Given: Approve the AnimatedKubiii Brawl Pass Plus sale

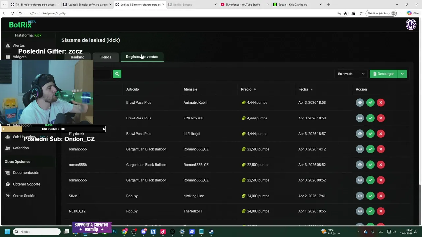Looking at the screenshot, I should coord(370,103).
